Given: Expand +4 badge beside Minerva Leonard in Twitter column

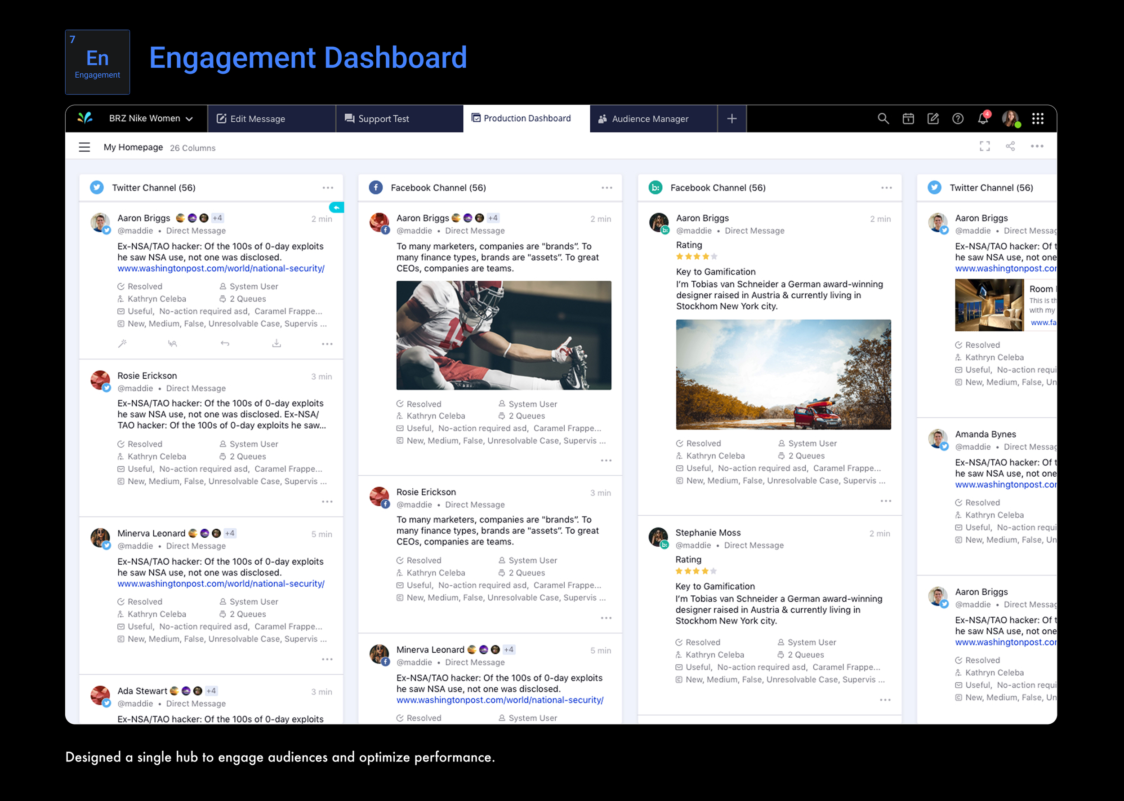Looking at the screenshot, I should (230, 533).
